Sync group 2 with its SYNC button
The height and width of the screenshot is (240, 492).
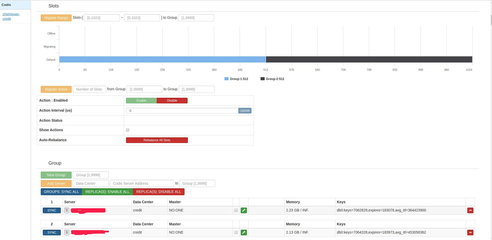click(52, 233)
